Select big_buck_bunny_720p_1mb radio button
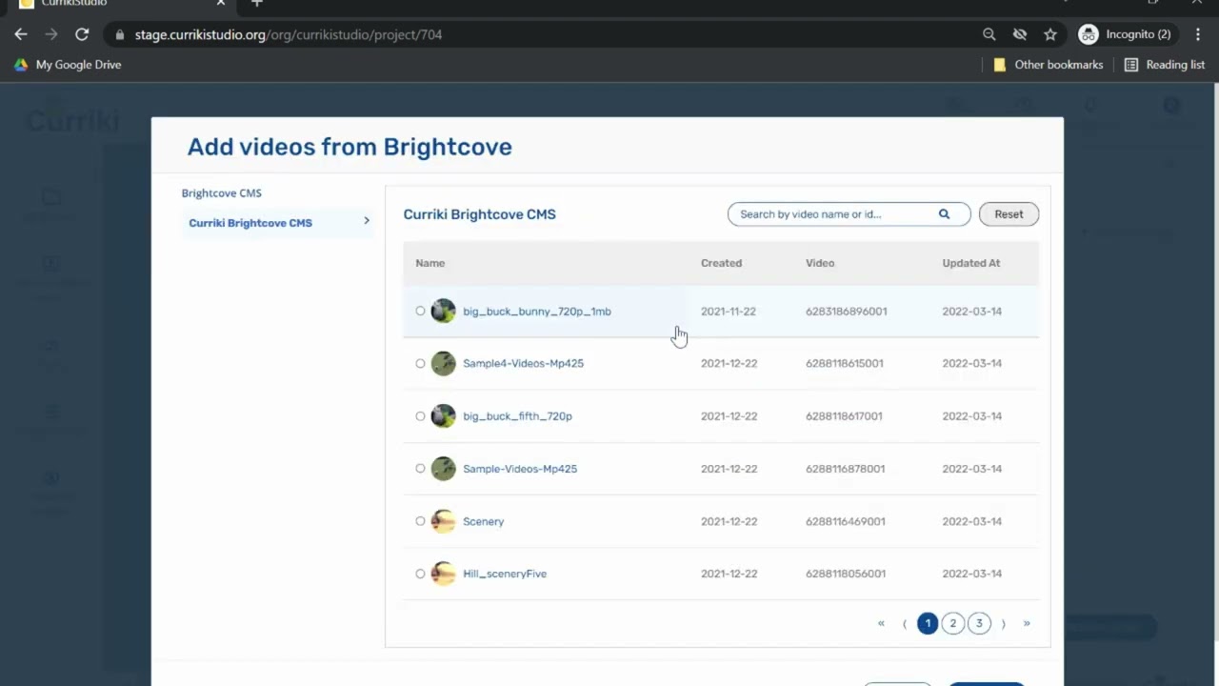 tap(420, 311)
